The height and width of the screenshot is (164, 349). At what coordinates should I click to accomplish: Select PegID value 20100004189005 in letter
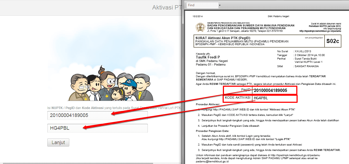tap(270, 90)
